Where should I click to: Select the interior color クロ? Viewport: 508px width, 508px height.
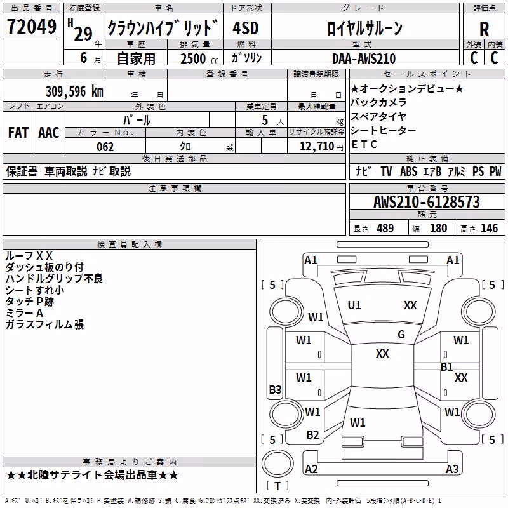pos(185,147)
